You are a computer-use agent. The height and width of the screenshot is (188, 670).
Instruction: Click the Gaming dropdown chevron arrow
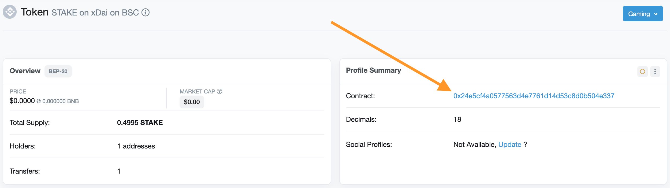(656, 14)
